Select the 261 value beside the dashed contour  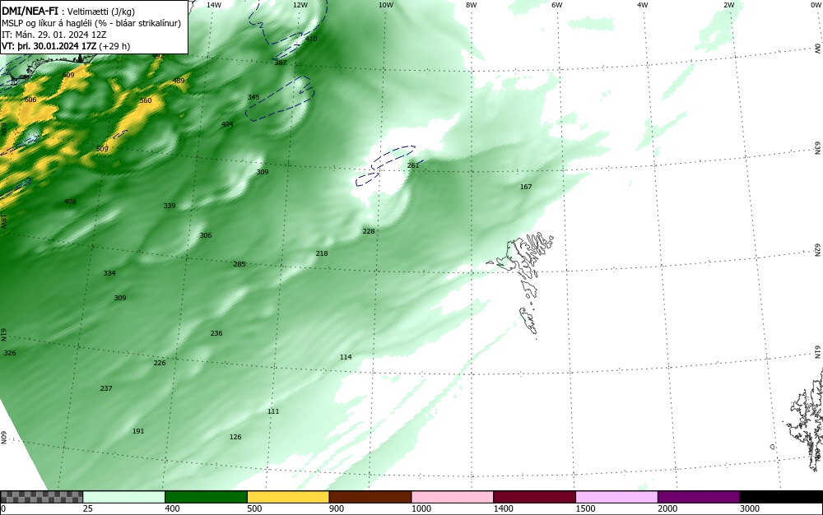pyautogui.click(x=413, y=165)
